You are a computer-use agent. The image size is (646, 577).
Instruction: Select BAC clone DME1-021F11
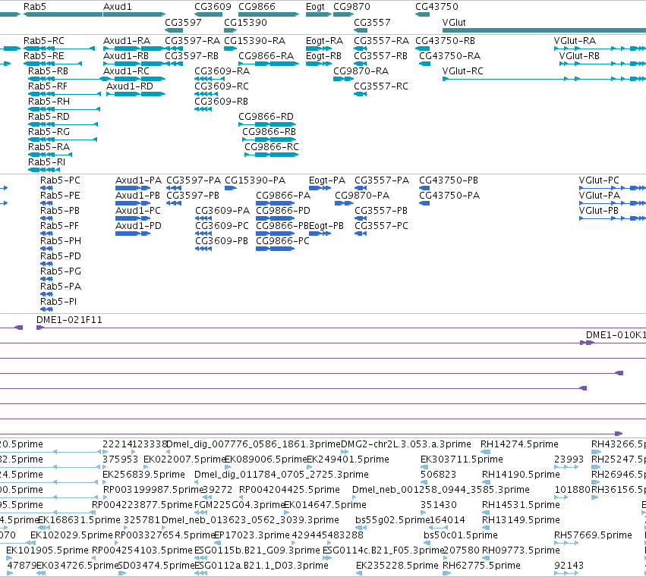69,320
